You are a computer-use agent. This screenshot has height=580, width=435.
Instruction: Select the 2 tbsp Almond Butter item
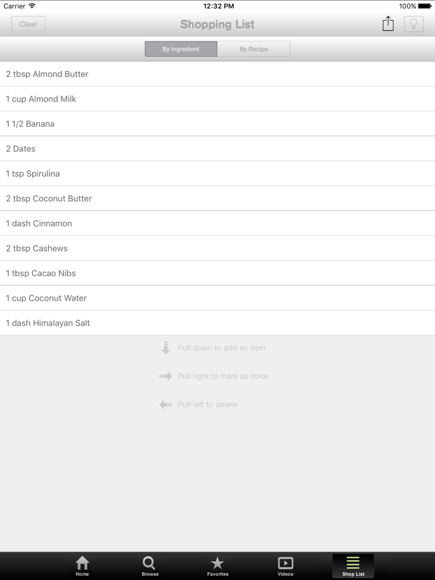coord(217,74)
